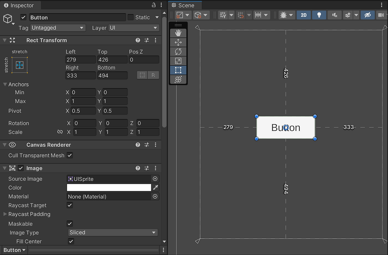Toggle the 2D scene view mode
The image size is (388, 255).
(x=303, y=15)
